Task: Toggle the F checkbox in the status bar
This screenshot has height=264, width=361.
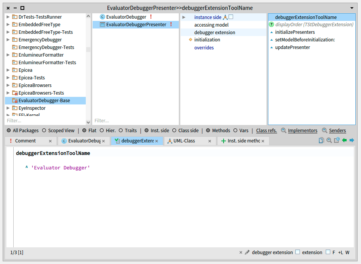Action: (328, 252)
